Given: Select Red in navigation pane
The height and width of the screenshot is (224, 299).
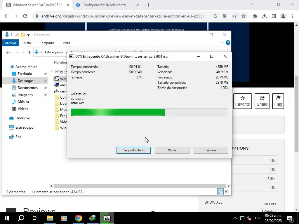Looking at the screenshot, I should coord(18,137).
